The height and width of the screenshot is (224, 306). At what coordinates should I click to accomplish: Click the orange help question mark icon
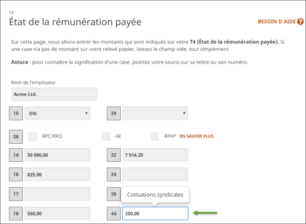click(300, 22)
